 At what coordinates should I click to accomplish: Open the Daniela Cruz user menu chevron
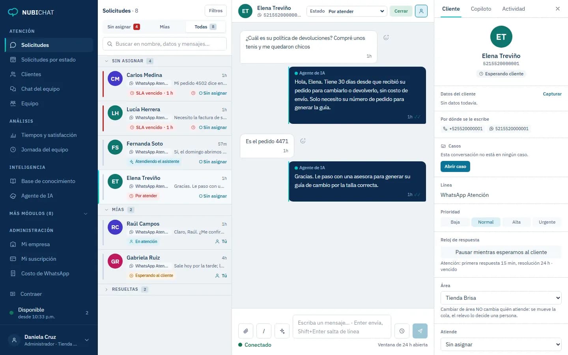[x=87, y=340]
